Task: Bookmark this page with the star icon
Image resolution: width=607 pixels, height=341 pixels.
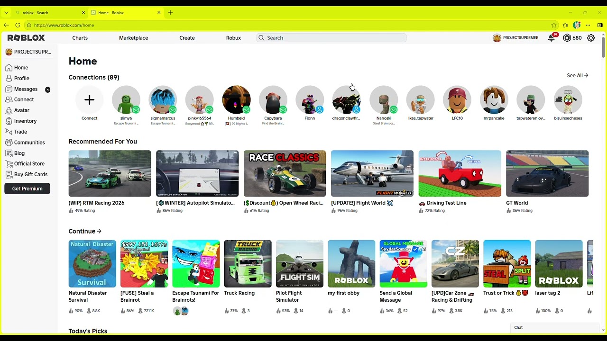Action: (553, 25)
